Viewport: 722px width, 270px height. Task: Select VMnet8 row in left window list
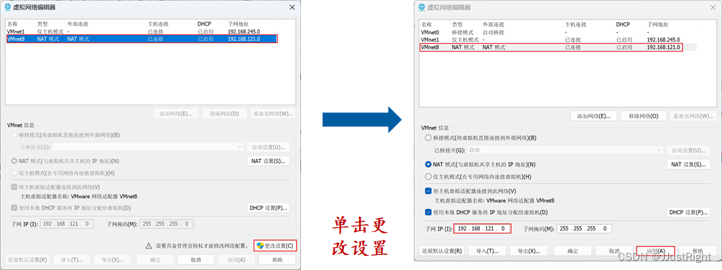pos(142,39)
